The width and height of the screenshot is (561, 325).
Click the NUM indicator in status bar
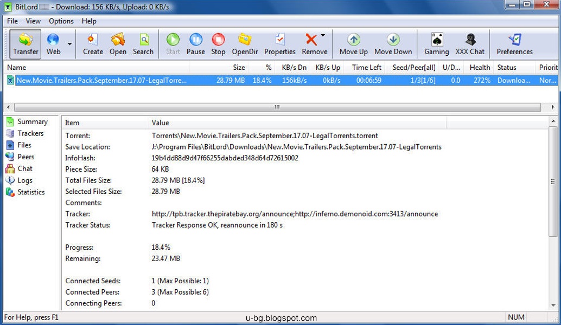pyautogui.click(x=516, y=317)
